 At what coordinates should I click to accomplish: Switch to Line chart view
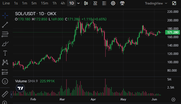(x=6, y=3)
